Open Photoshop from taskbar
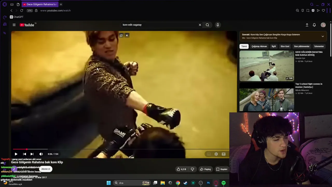 tap(208, 183)
